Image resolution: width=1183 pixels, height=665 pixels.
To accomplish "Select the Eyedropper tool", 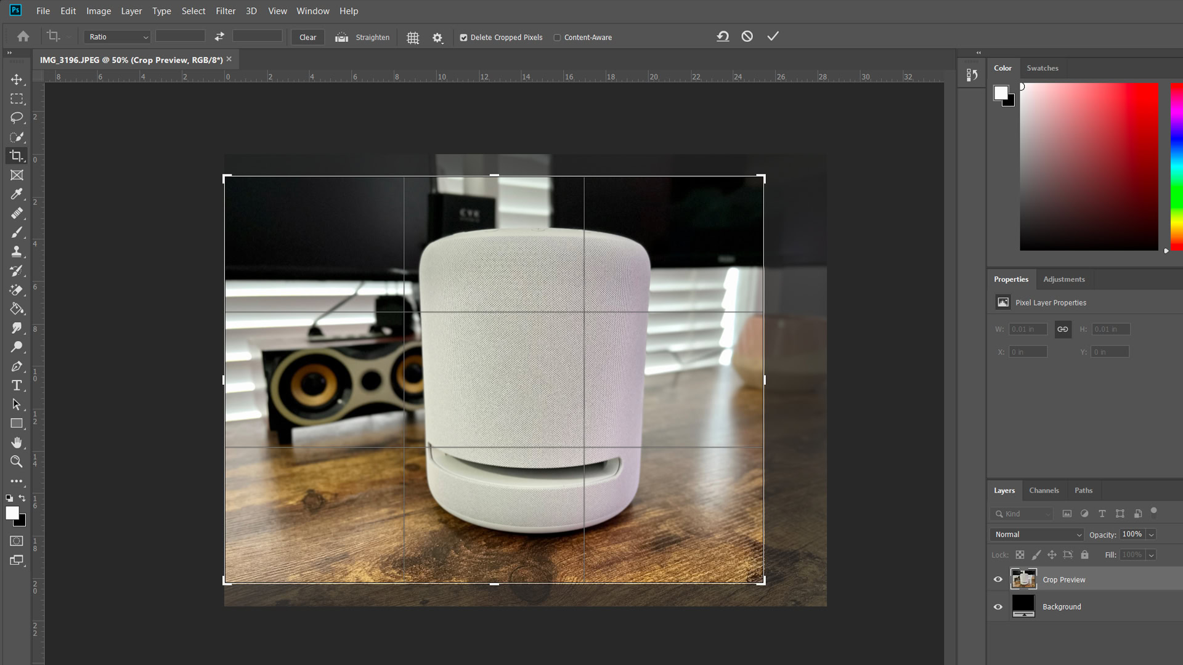I will point(17,194).
